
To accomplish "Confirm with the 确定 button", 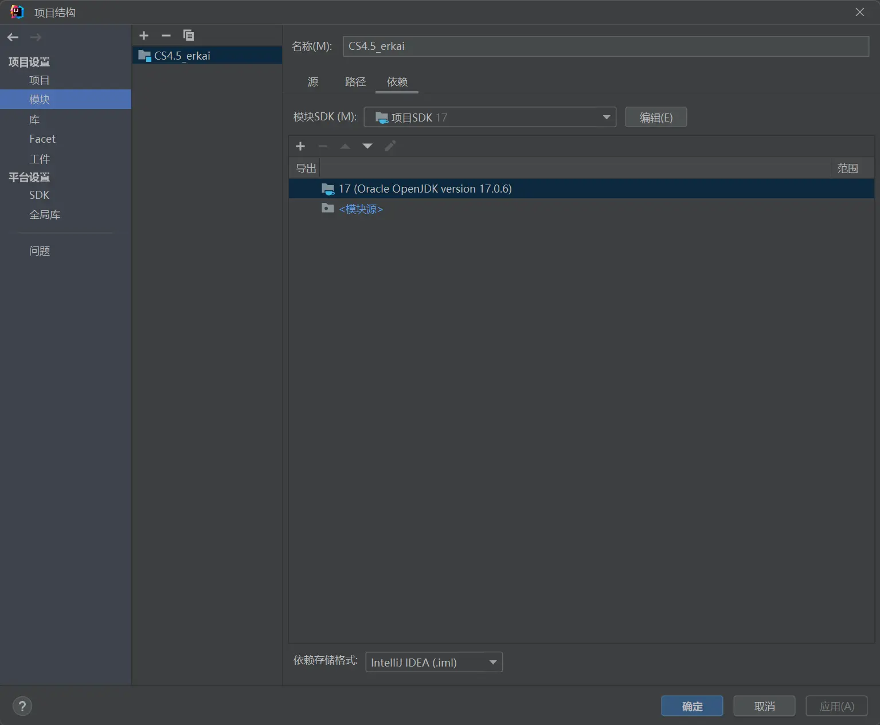I will [692, 706].
